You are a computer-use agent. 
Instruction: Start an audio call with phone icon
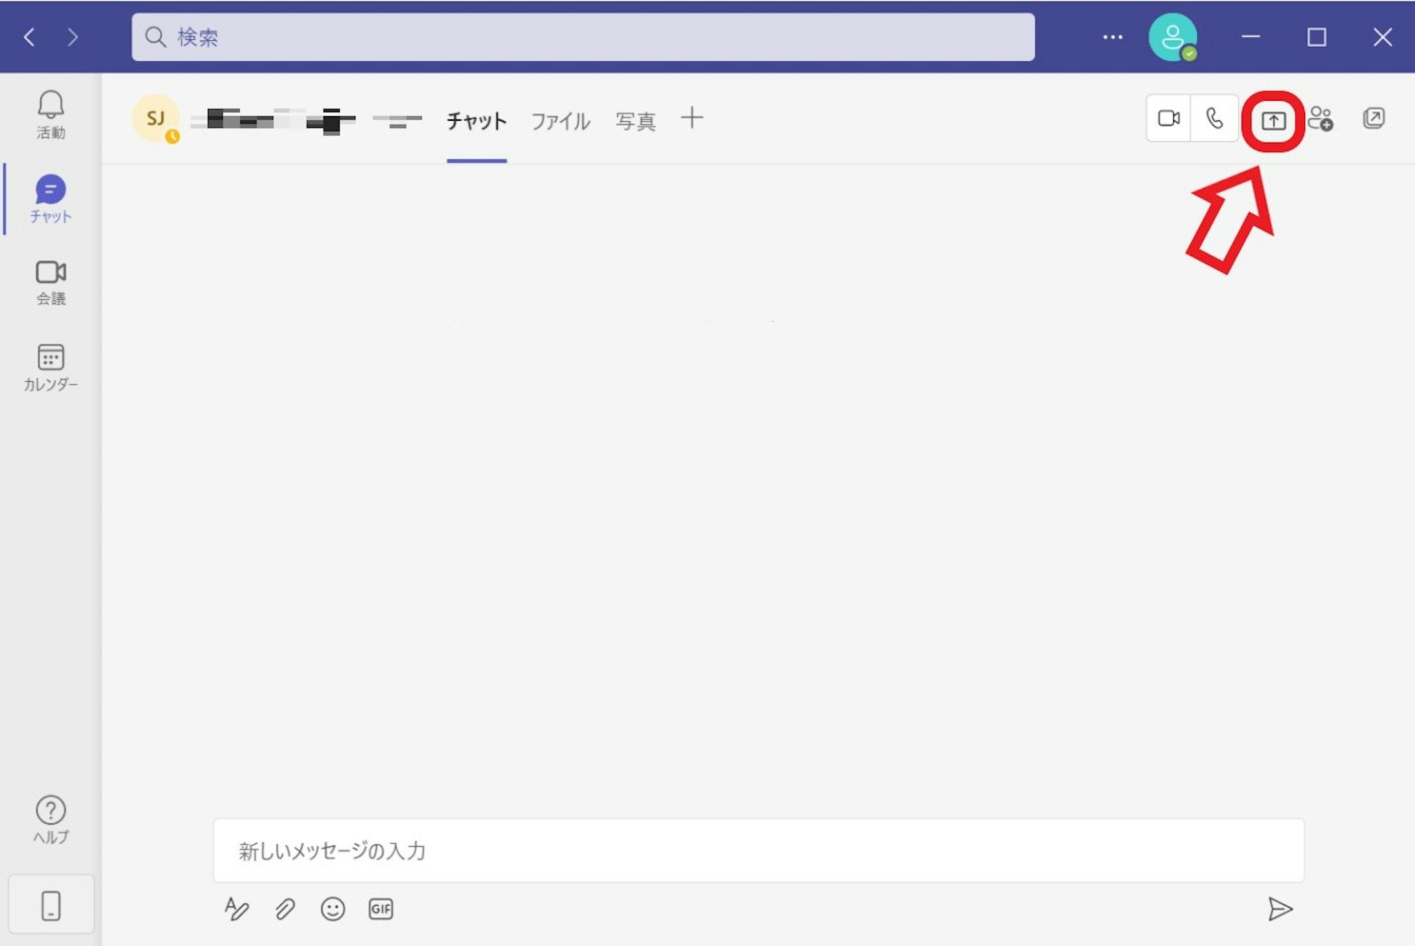1214,119
